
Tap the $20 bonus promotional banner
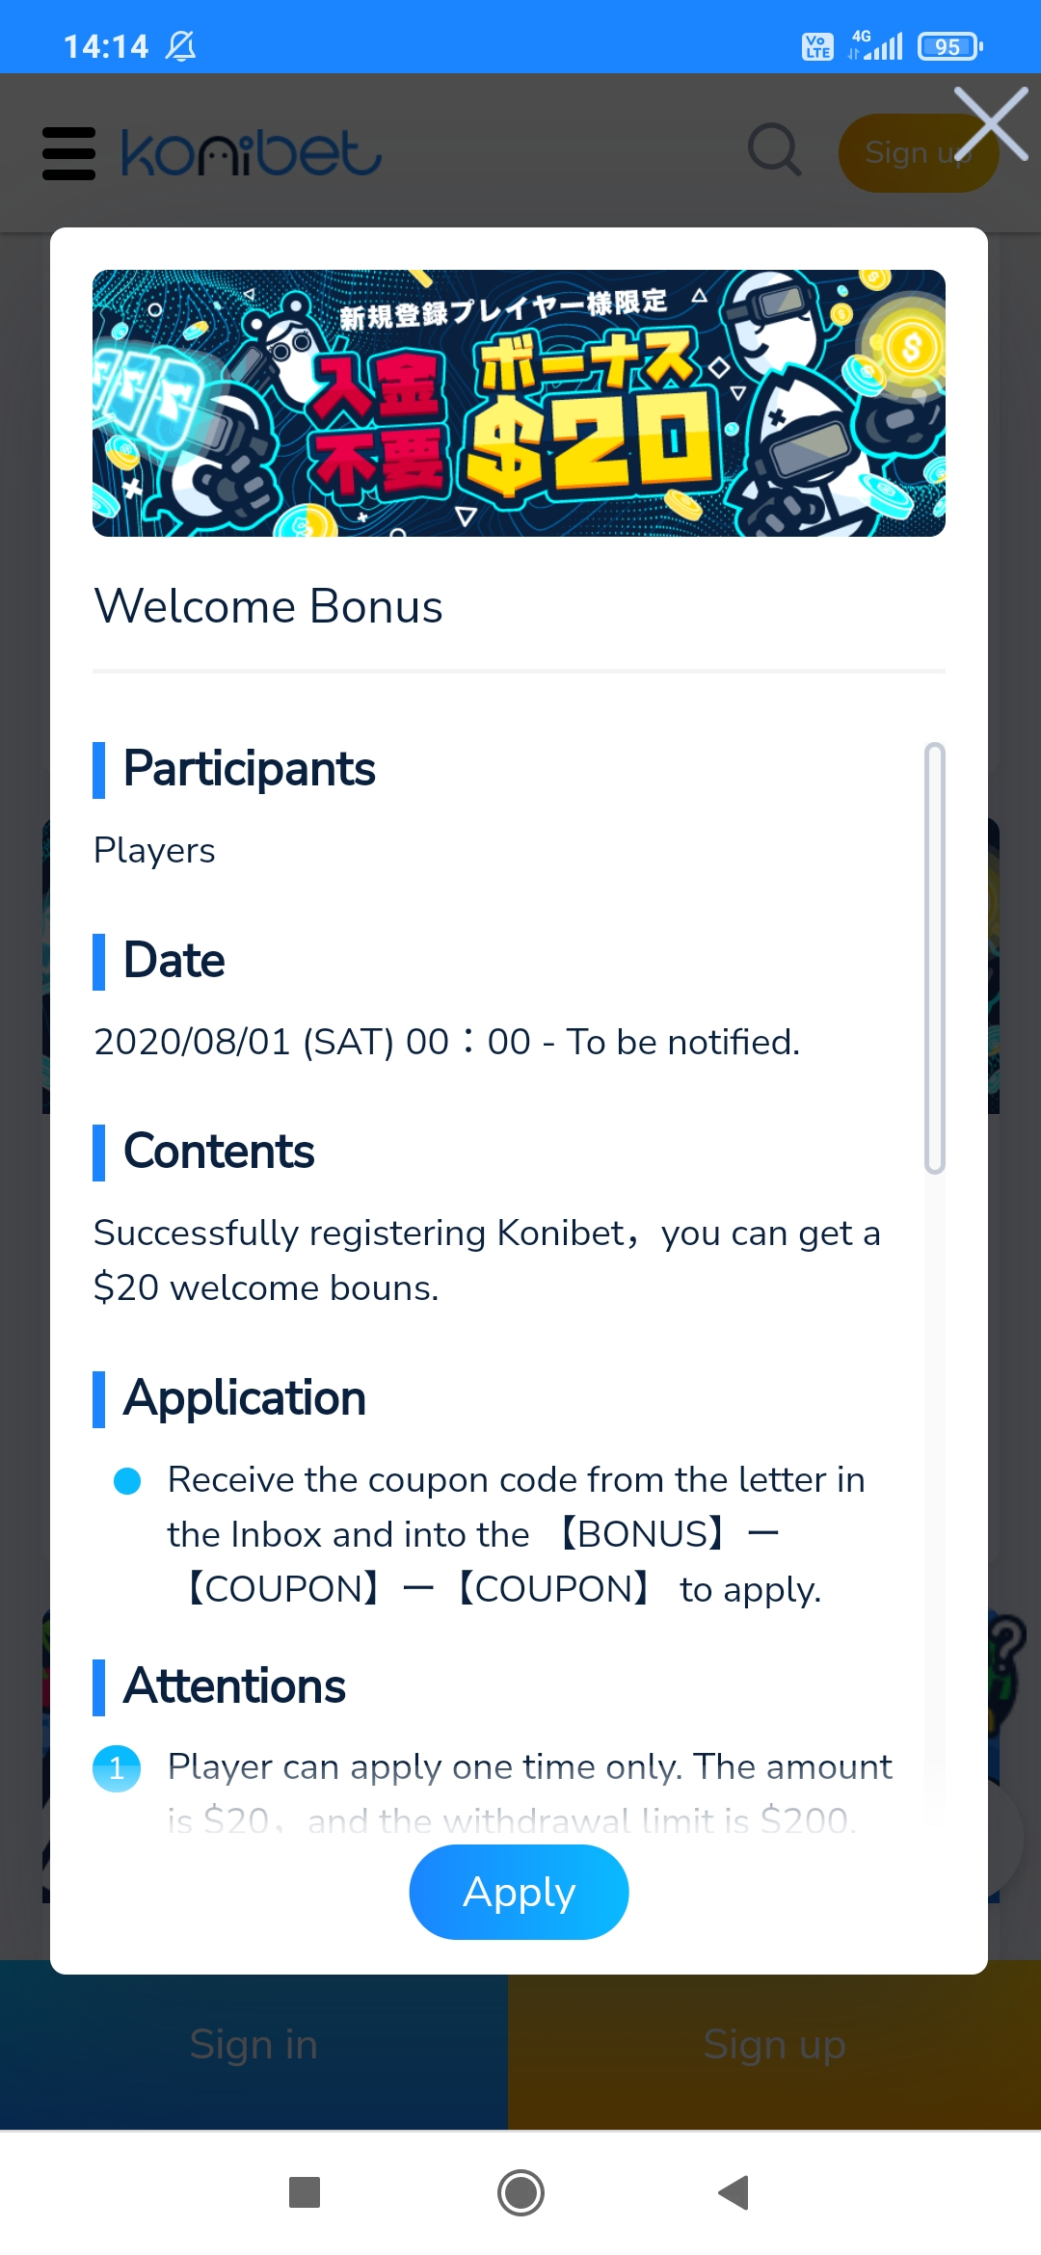(x=519, y=403)
